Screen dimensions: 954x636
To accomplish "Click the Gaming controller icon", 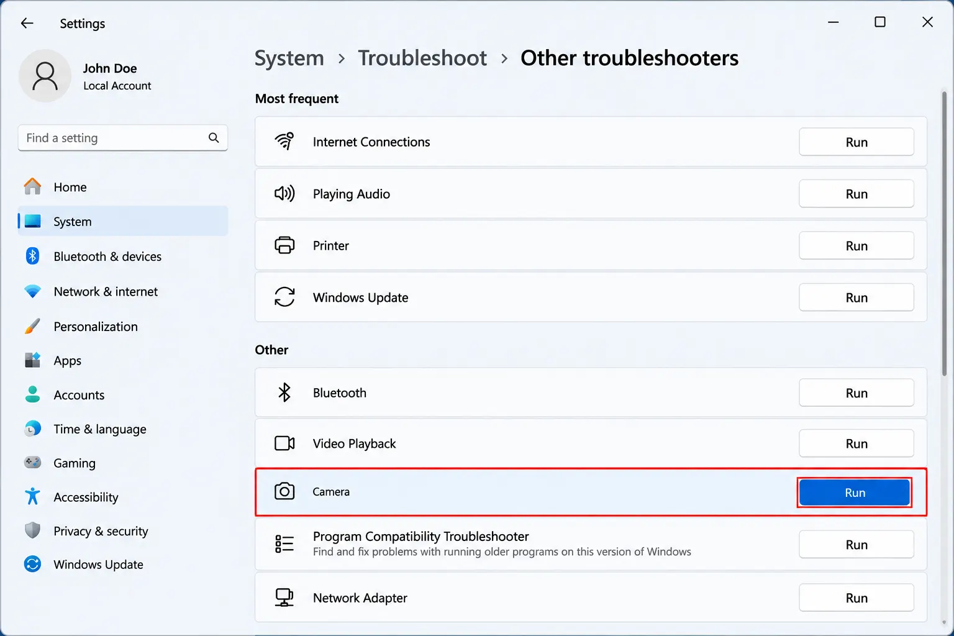I will (x=32, y=463).
